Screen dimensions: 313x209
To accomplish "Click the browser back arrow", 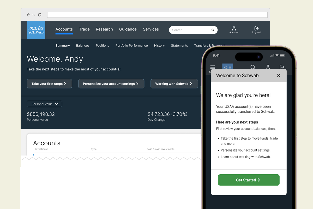I will pyautogui.click(x=28, y=15).
